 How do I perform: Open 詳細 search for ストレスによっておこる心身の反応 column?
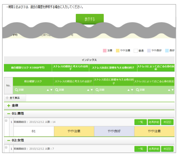point(140,90)
